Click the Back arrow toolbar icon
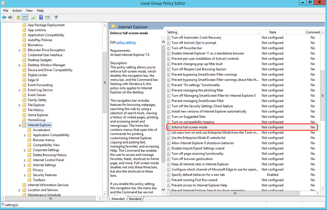This screenshot has width=327, height=210. (4, 18)
